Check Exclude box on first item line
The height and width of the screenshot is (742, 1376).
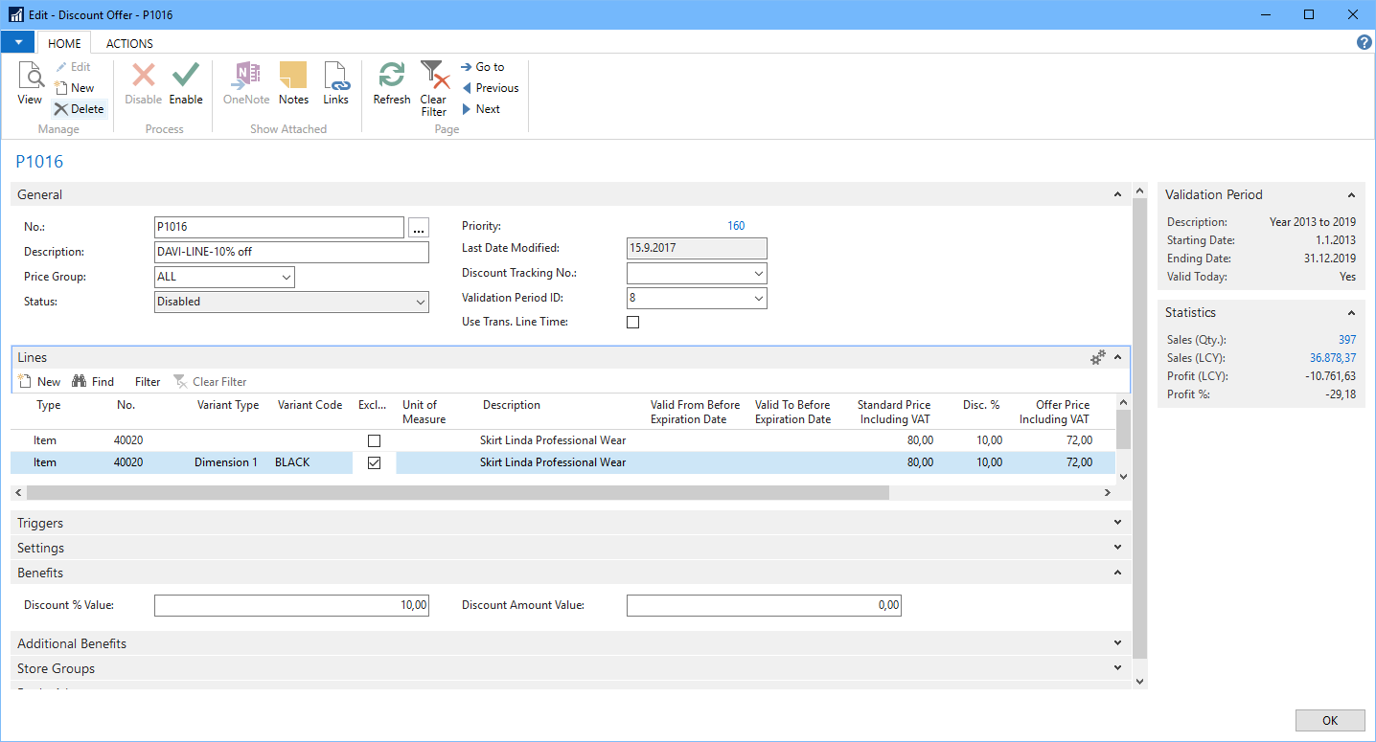375,441
